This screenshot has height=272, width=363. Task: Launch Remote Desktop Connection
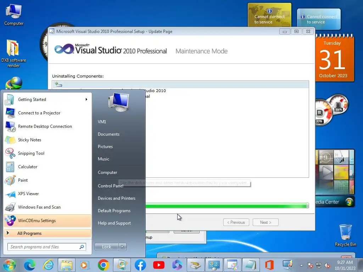[48, 126]
